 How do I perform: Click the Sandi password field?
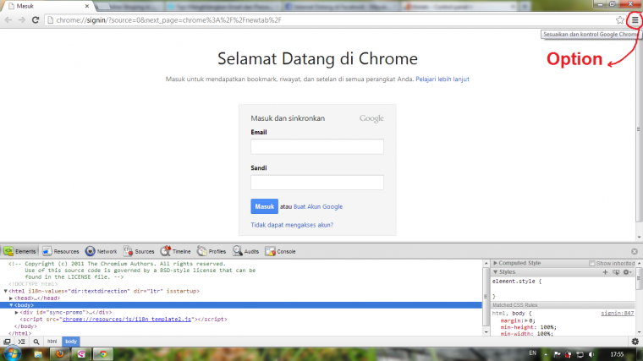point(317,183)
